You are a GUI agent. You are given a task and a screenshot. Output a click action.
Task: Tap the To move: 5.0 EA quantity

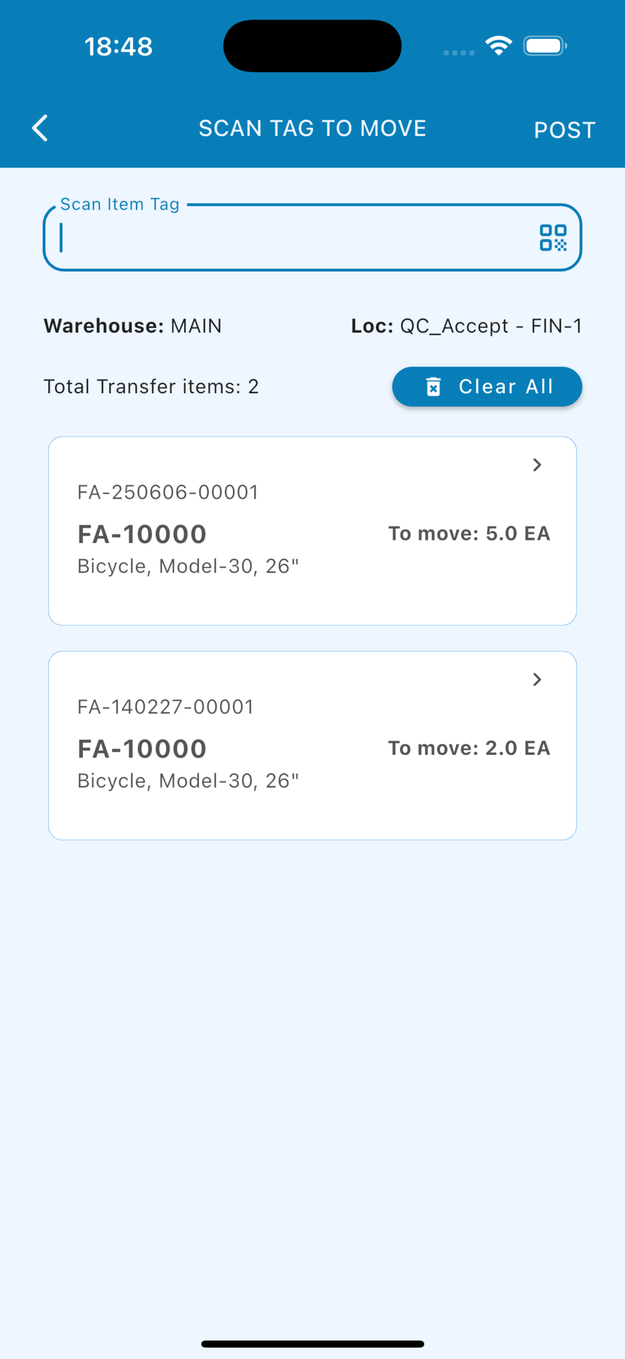click(469, 533)
